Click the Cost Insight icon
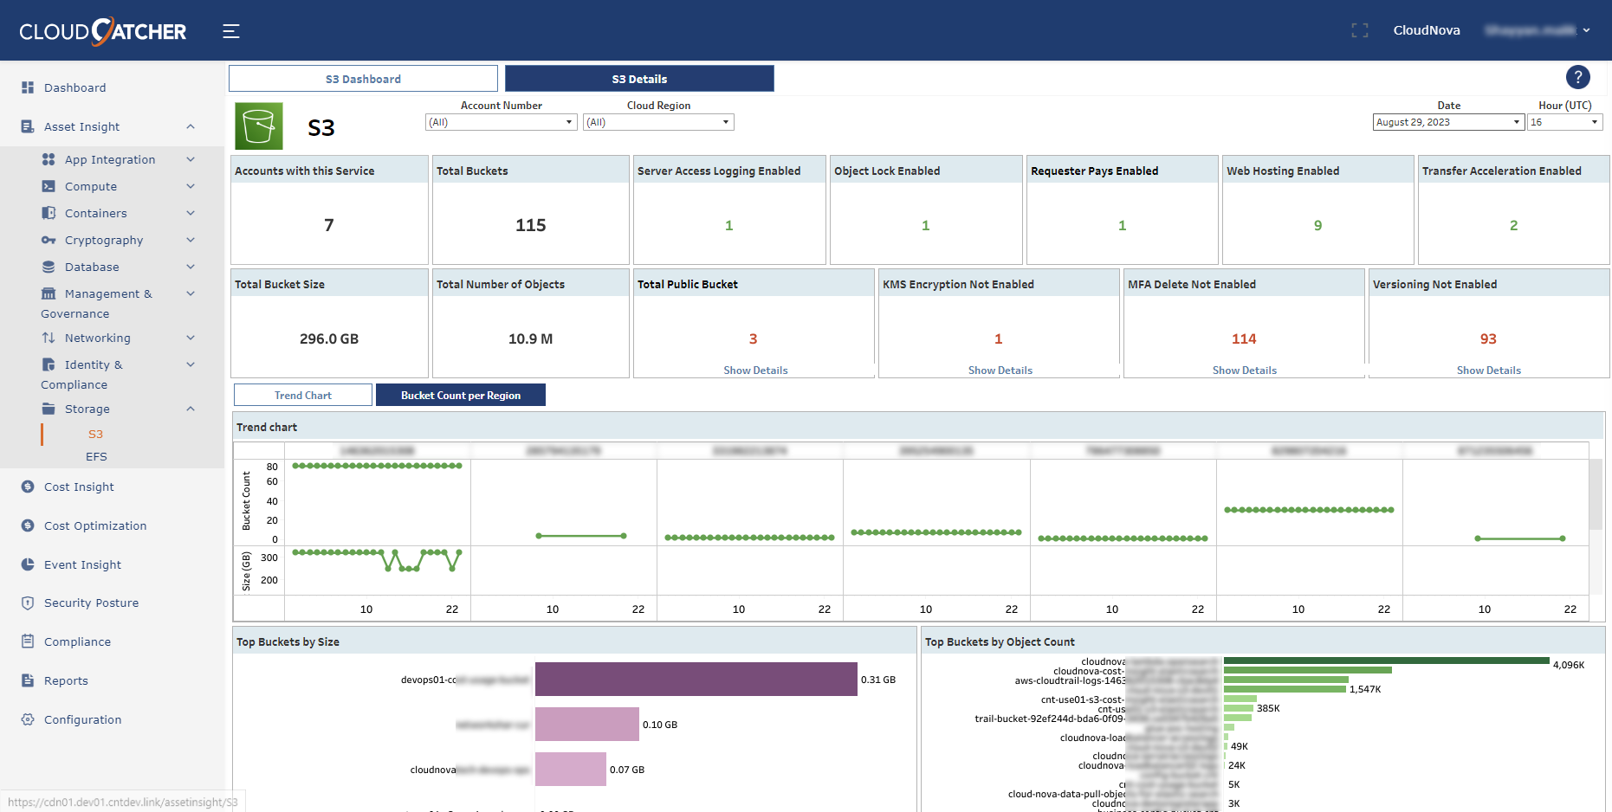Image resolution: width=1612 pixels, height=812 pixels. click(x=28, y=487)
